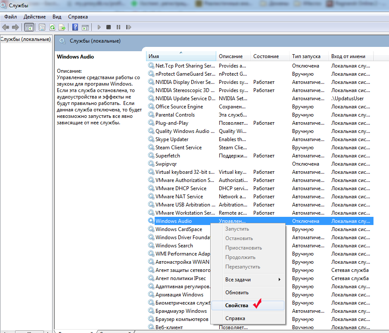Select Обновить from the context menu
389x333 pixels.
tap(237, 293)
